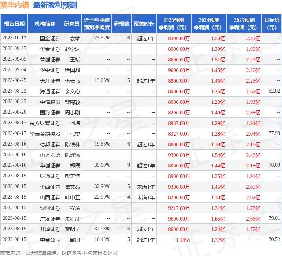Click the date 2023-10-12
The height and width of the screenshot is (256, 282).
[x=14, y=38]
